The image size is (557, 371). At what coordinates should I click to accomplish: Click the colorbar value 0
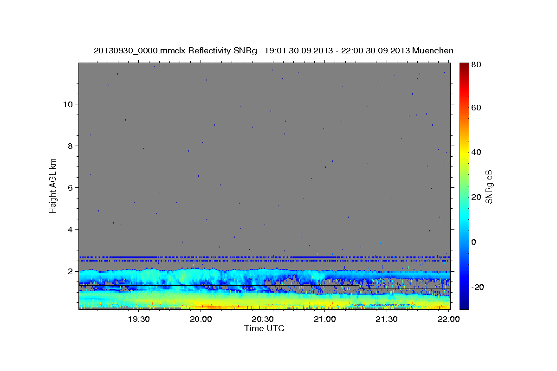(x=474, y=242)
